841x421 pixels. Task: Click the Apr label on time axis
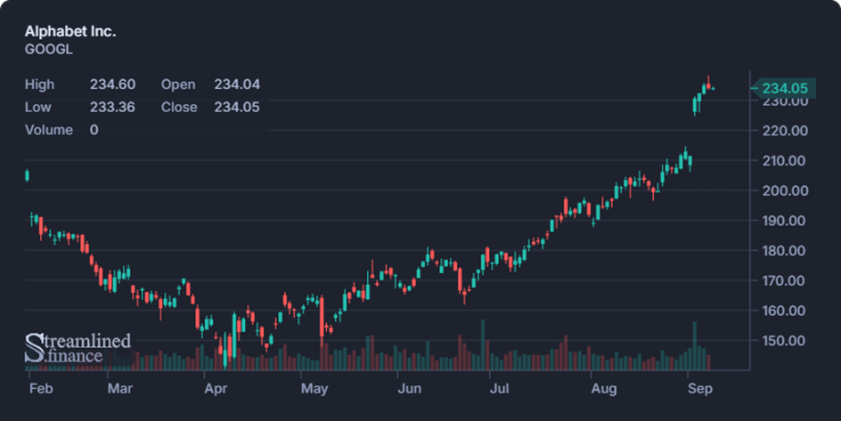coord(216,388)
